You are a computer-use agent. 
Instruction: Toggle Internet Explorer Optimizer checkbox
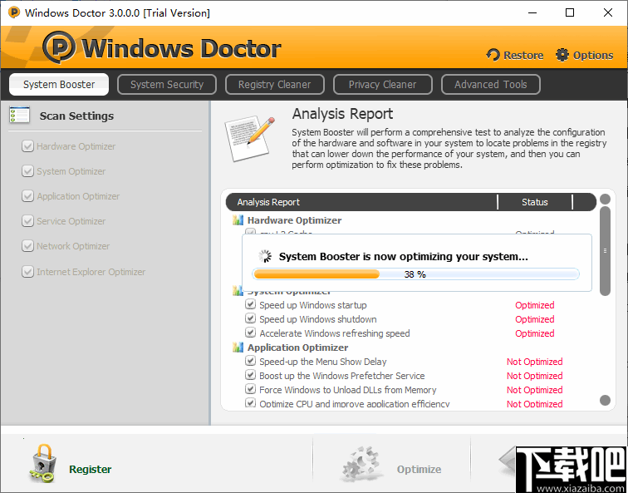(x=27, y=271)
